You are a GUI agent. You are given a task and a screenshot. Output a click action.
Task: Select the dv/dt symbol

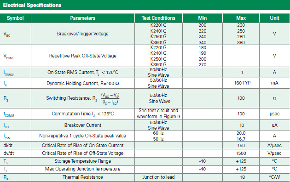click(8, 153)
